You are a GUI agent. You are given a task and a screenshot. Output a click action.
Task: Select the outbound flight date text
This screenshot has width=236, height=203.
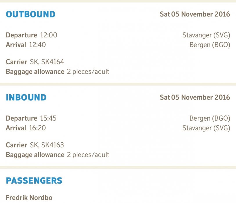(194, 14)
